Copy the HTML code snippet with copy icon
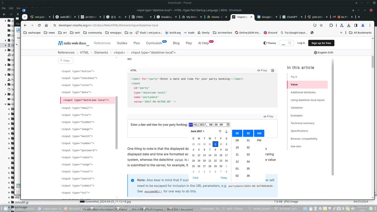 click(x=272, y=70)
